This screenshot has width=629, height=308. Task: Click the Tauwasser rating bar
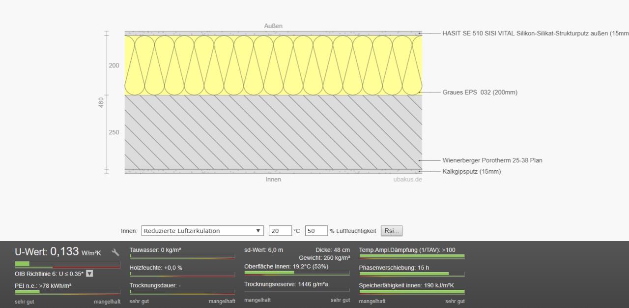[182, 257]
